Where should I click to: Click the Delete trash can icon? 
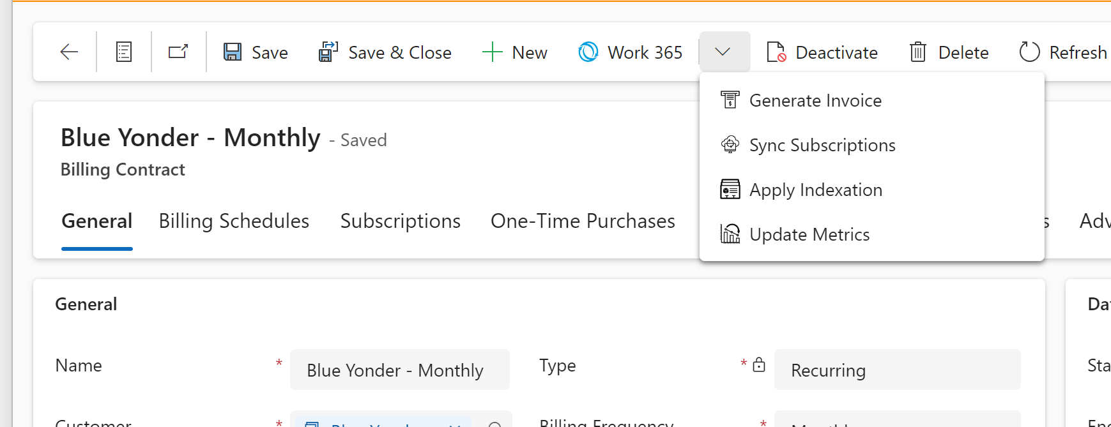click(x=918, y=52)
